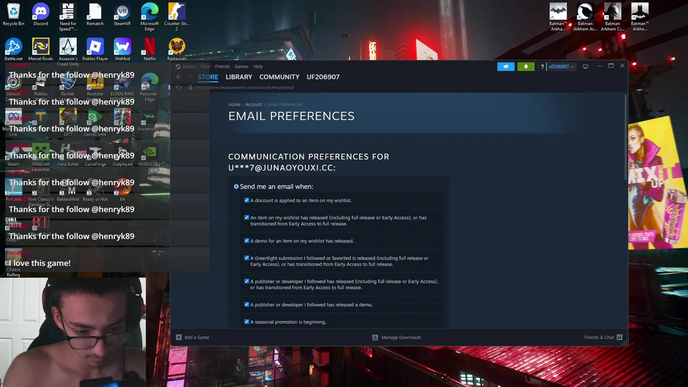Uncheck wishlist discount email checkbox
Image resolution: width=688 pixels, height=387 pixels.
tap(247, 200)
